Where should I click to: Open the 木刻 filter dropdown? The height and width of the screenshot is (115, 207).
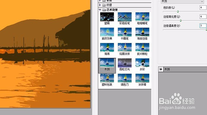[x=182, y=1]
